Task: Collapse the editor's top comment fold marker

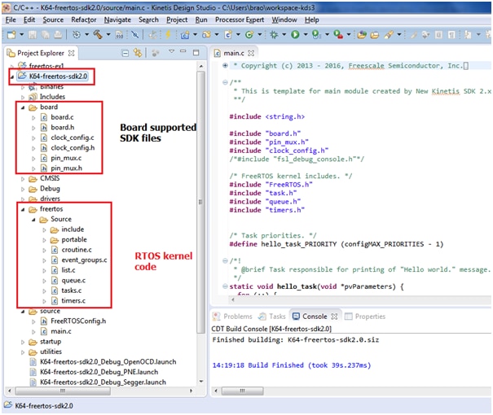Action: 225,81
